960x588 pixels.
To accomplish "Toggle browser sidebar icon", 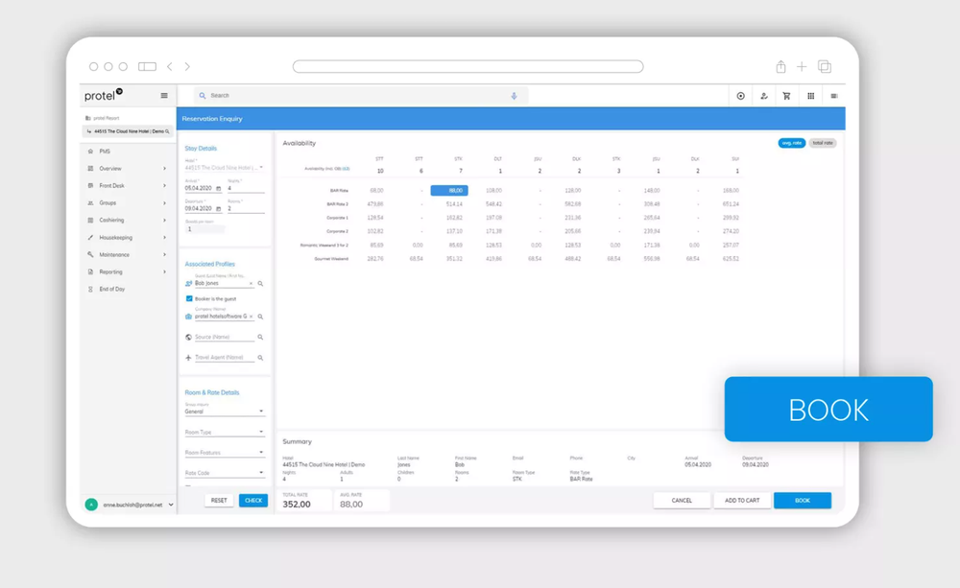I will click(147, 67).
